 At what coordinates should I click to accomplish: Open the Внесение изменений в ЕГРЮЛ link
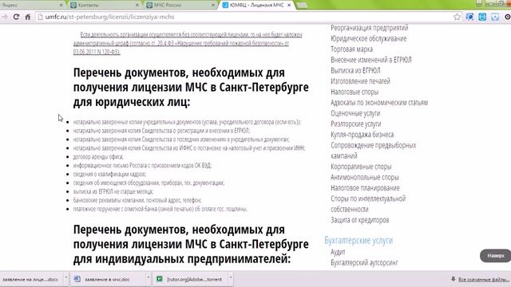370,60
